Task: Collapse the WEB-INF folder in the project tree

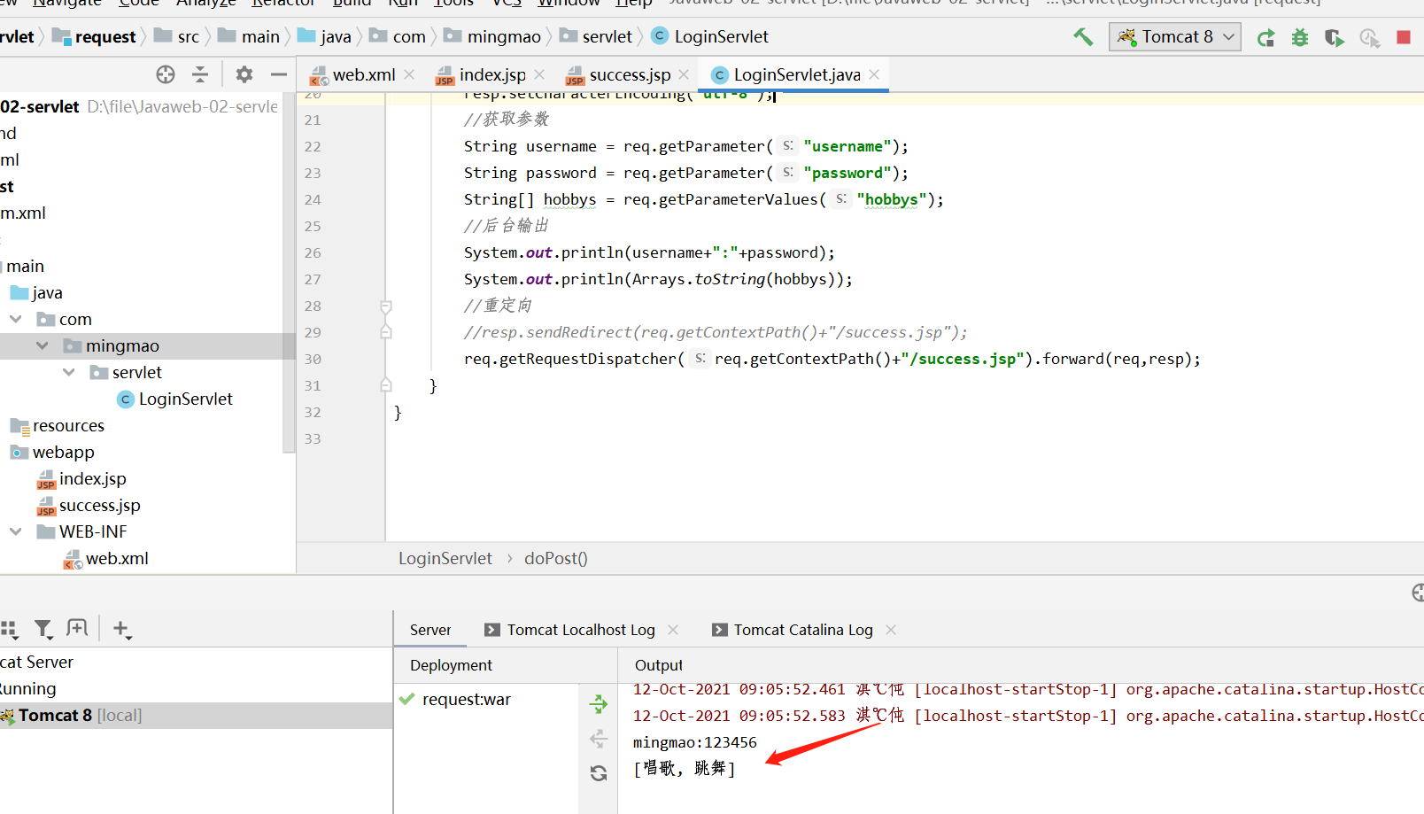Action: tap(16, 531)
